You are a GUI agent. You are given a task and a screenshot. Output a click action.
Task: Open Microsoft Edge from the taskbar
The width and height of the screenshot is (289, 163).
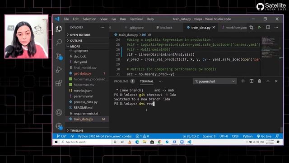click(137, 142)
